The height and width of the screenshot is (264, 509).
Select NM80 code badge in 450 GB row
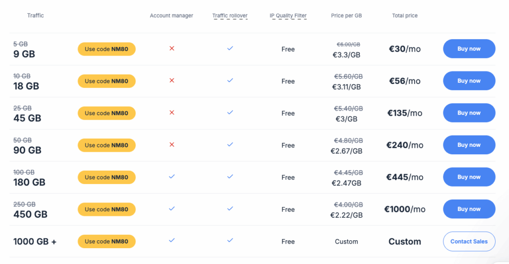coord(106,209)
